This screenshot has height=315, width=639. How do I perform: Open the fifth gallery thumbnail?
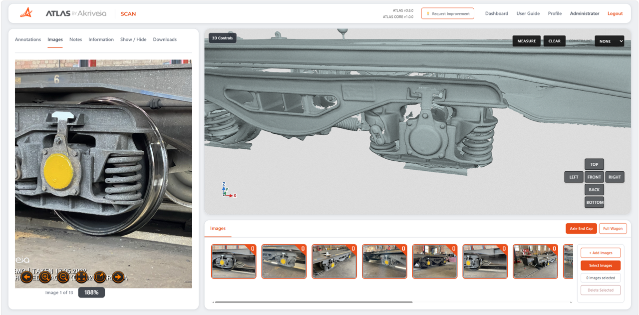435,261
